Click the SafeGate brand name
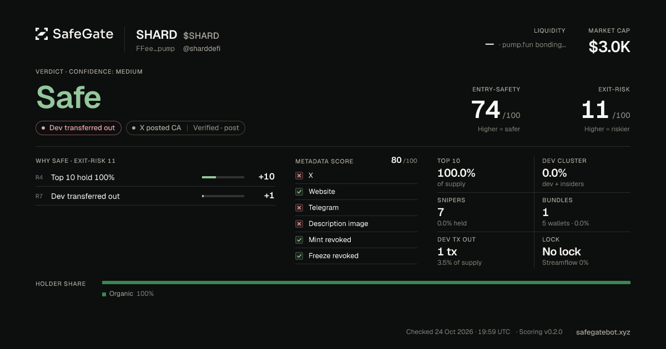Viewport: 666px width, 349px height. tap(83, 34)
